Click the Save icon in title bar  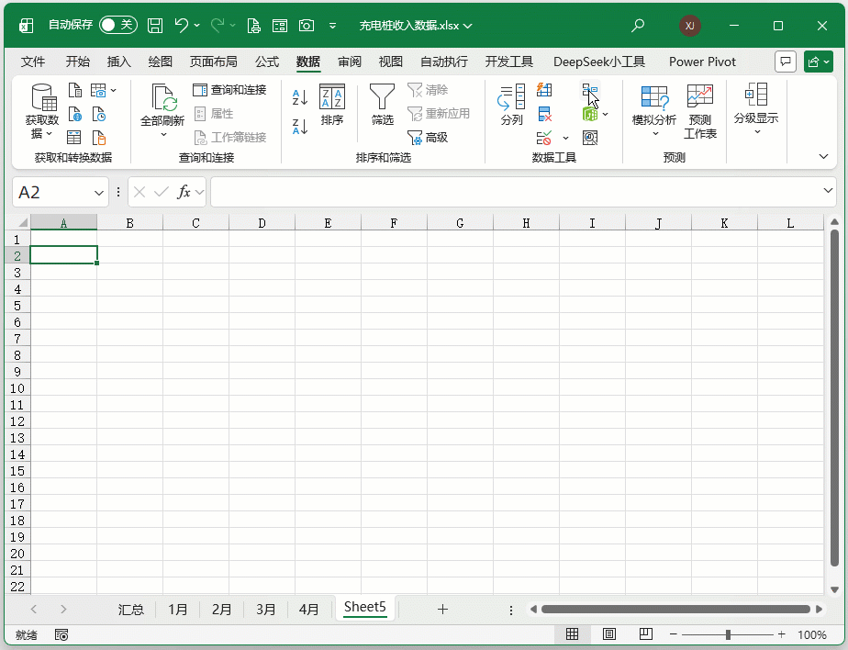click(155, 26)
